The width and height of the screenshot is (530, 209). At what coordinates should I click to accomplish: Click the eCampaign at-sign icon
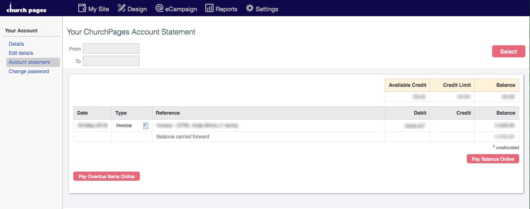(x=159, y=8)
